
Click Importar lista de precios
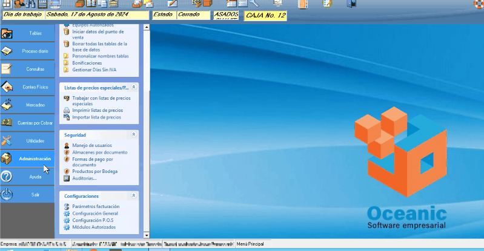pos(96,117)
